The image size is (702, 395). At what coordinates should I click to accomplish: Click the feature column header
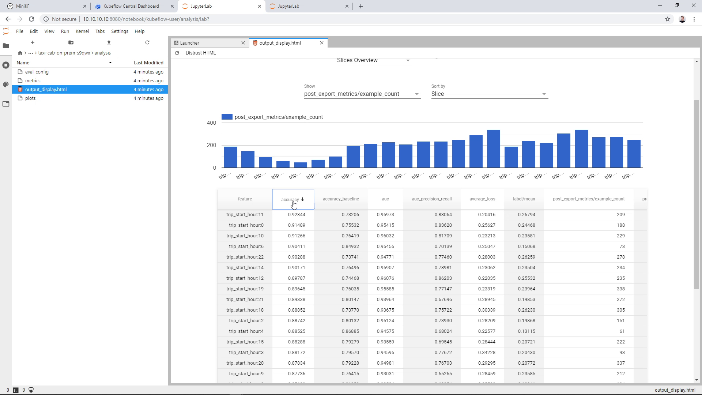coord(245,199)
